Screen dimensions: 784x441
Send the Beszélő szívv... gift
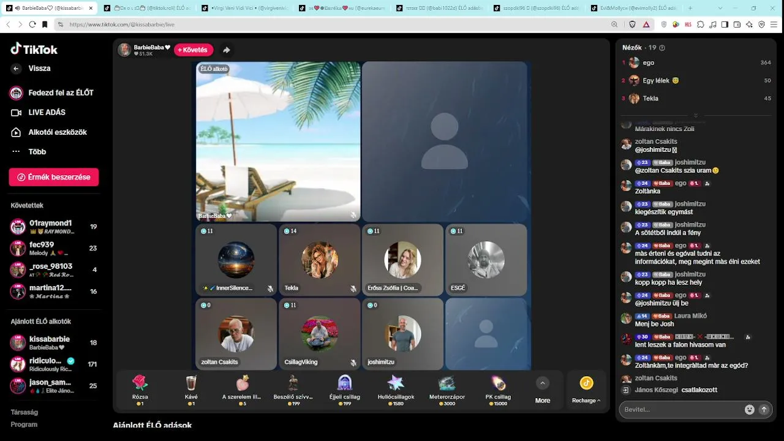pyautogui.click(x=293, y=390)
